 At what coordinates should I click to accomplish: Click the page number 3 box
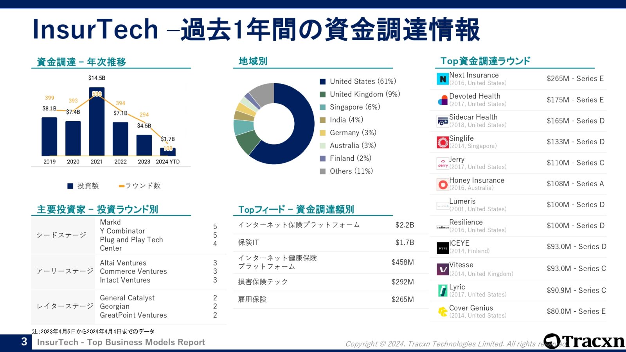[16, 342]
